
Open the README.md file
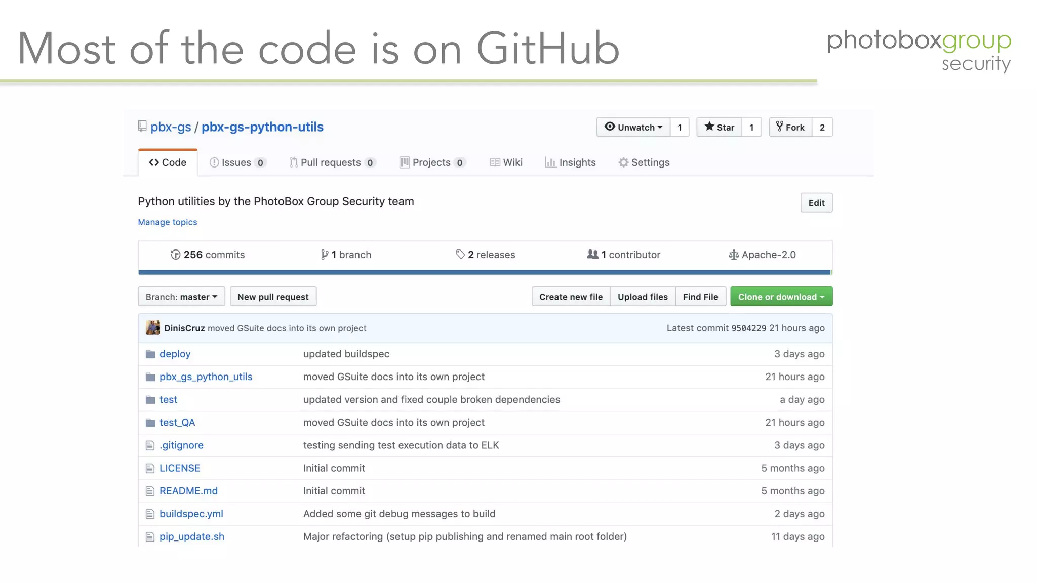[x=188, y=491]
